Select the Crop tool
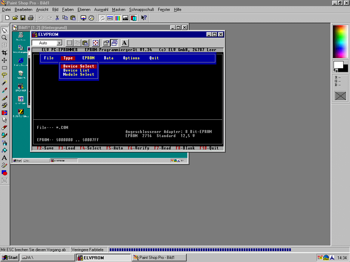The image size is (350, 262). (4, 53)
